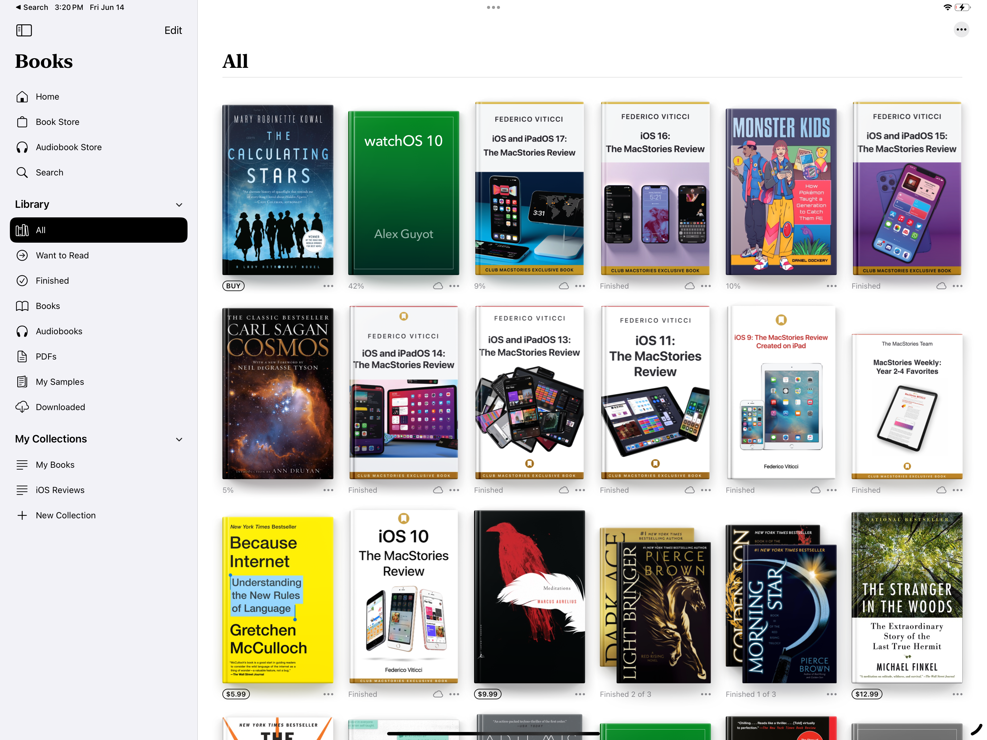Create a New Collection

point(99,515)
